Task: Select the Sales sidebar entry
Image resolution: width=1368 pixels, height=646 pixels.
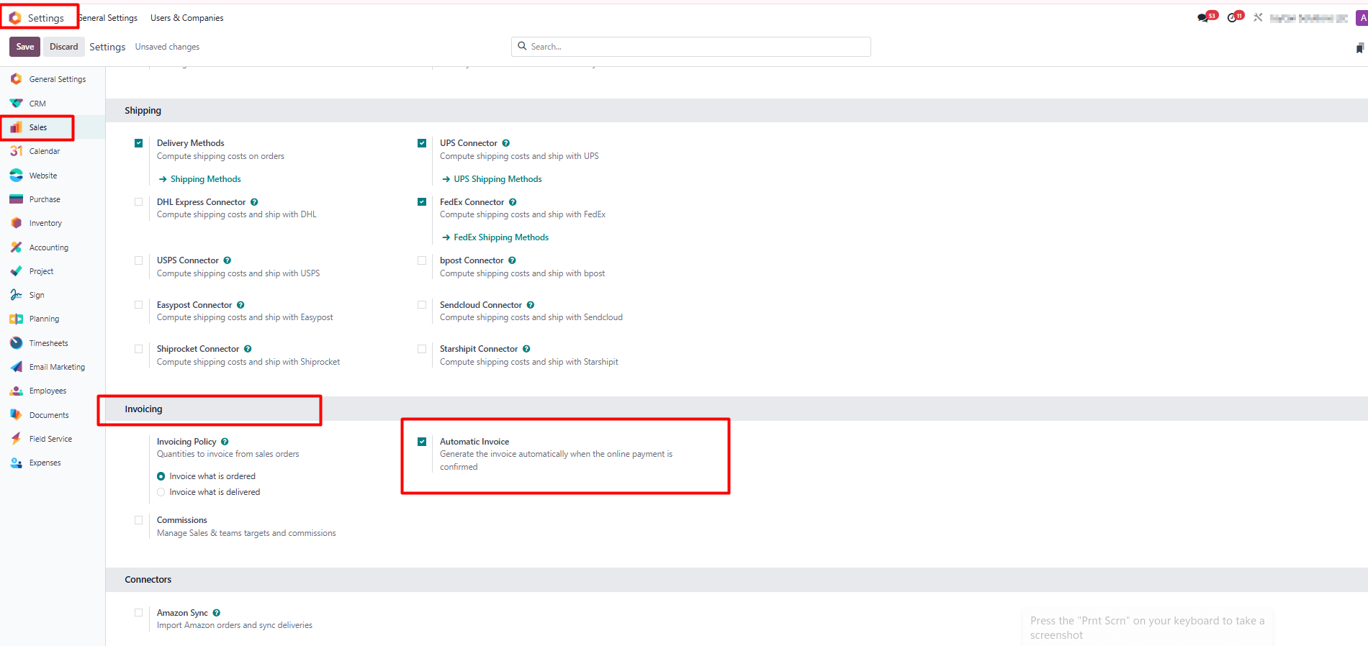Action: point(53,127)
